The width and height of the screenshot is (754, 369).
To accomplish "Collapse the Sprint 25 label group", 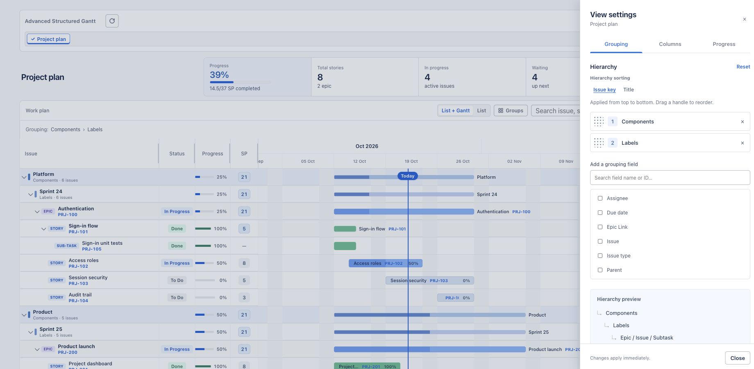I will [30, 332].
